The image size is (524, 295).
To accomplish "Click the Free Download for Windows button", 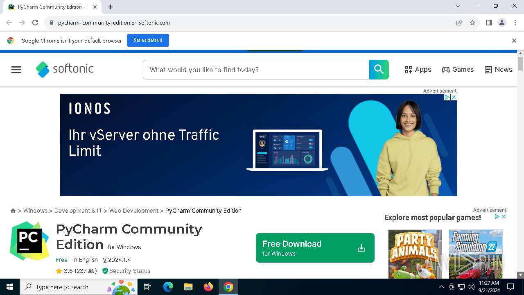I will pyautogui.click(x=315, y=248).
